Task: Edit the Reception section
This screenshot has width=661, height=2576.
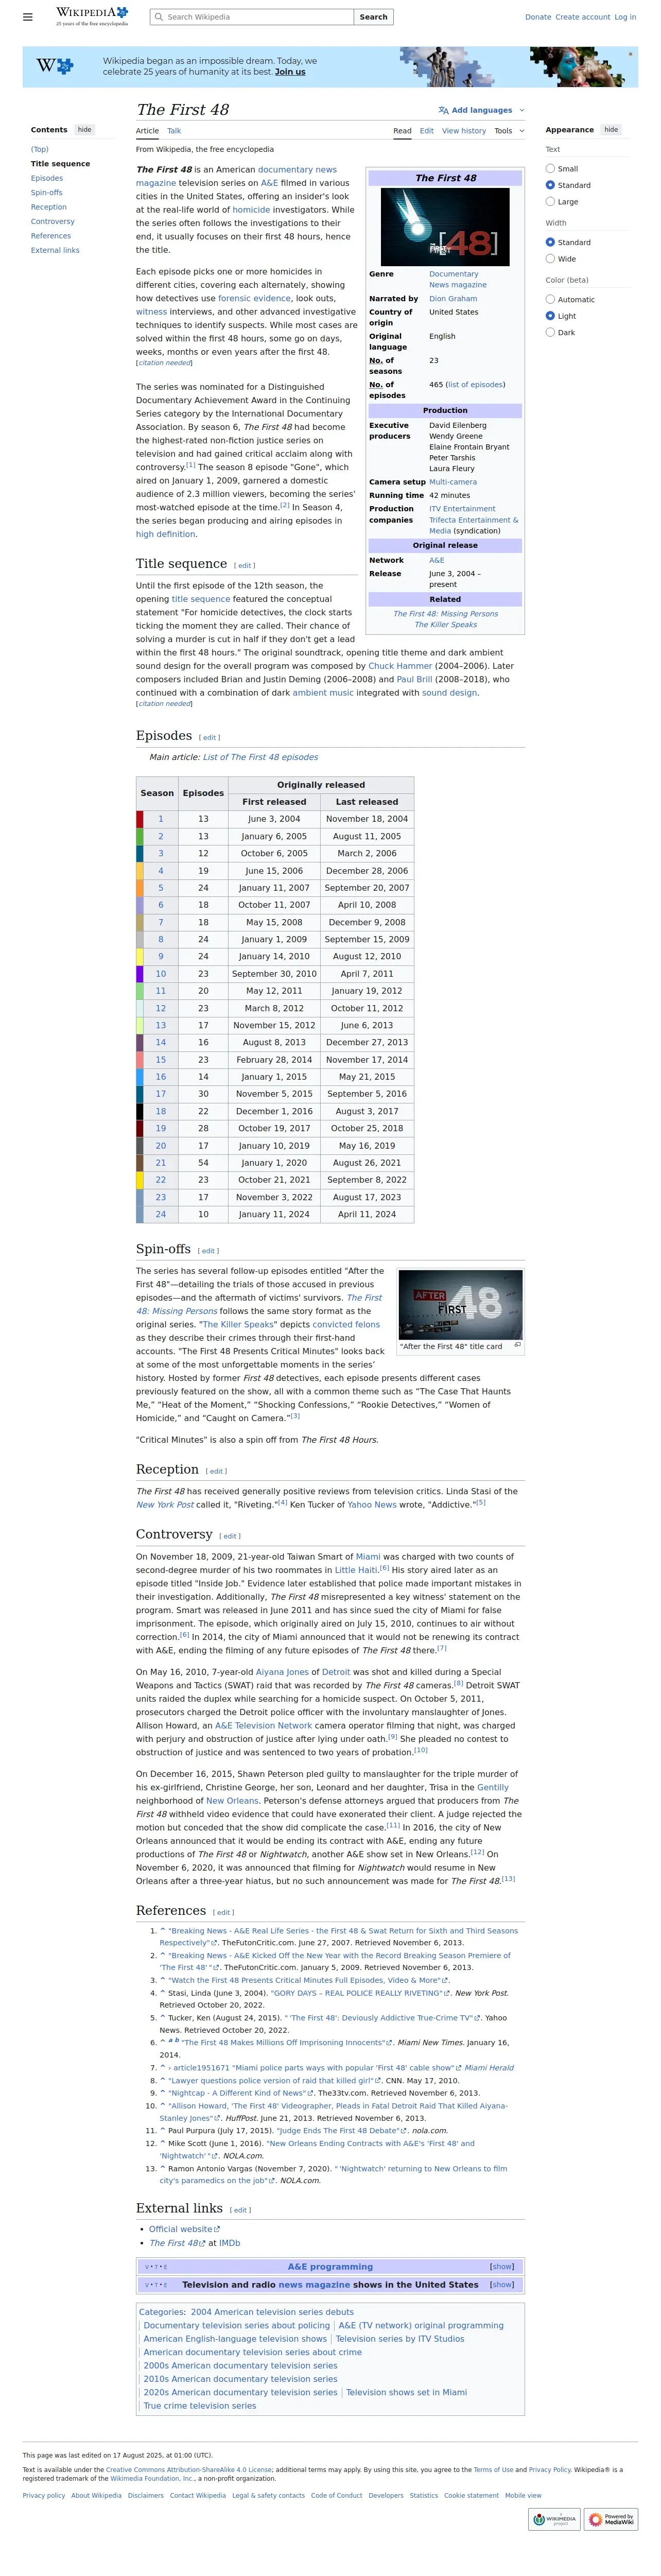Action: point(217,1471)
